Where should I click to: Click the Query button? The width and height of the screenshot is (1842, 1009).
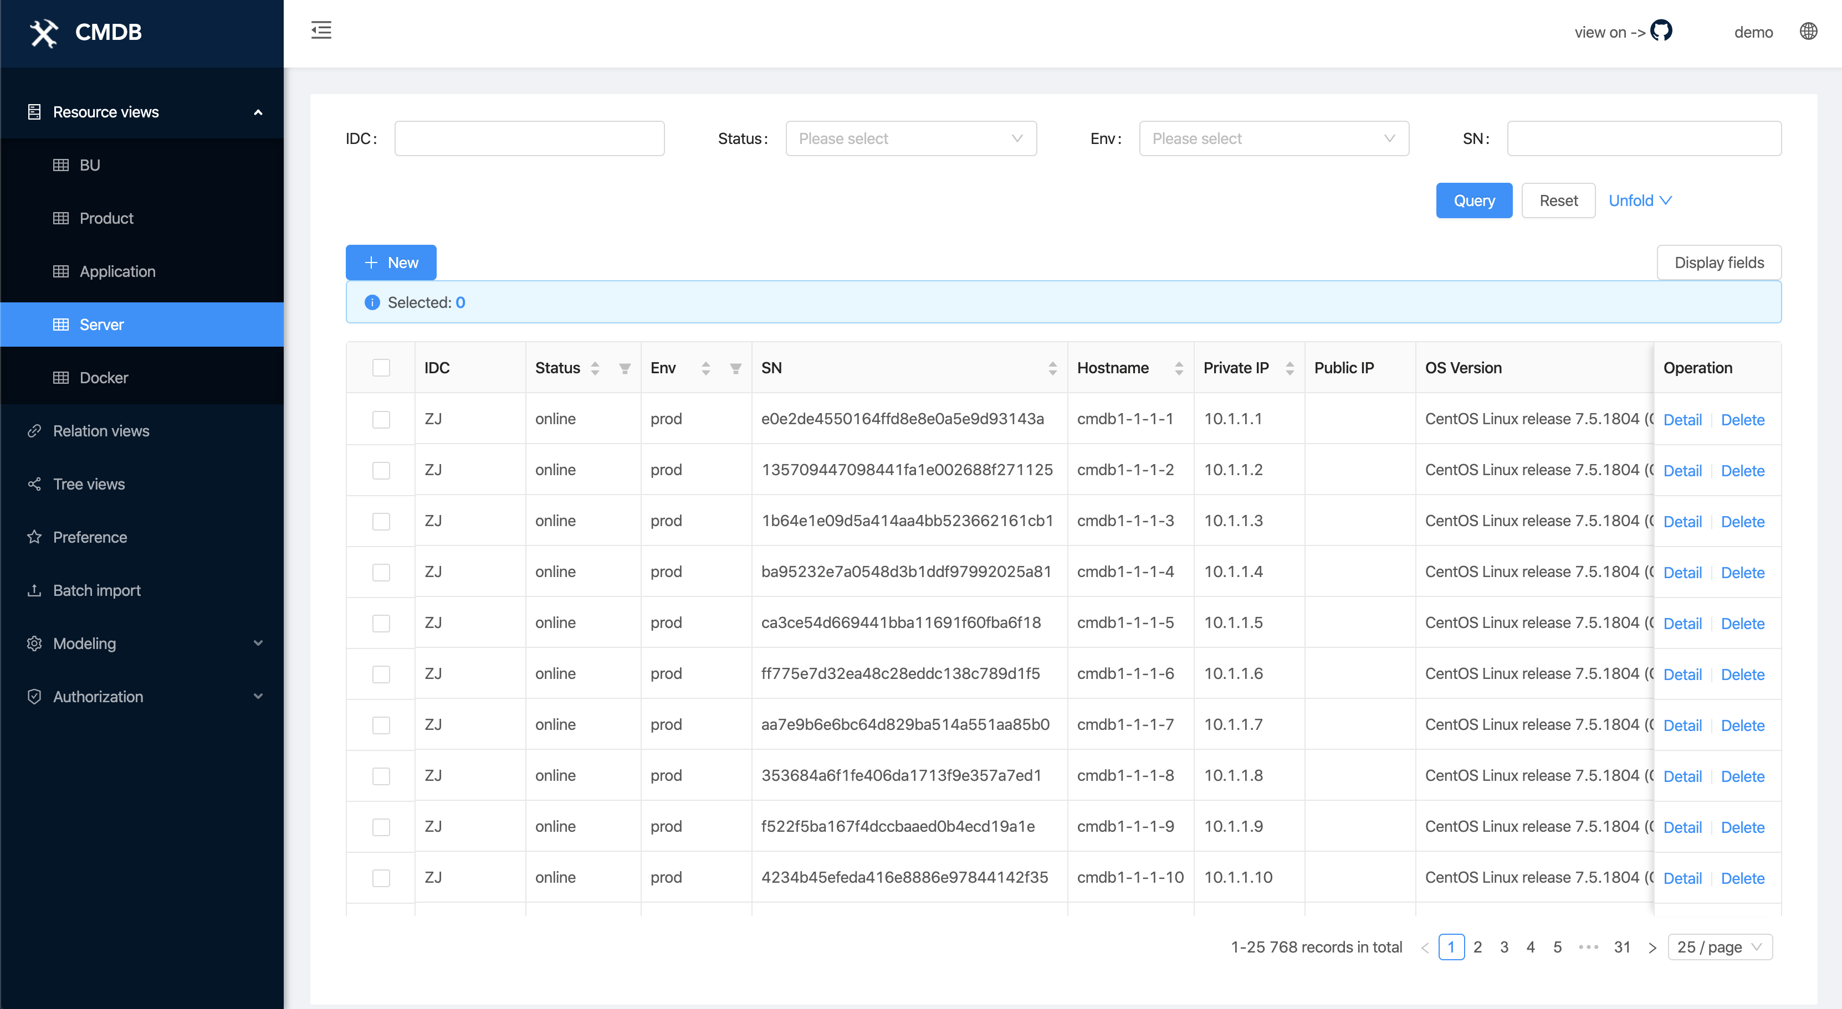click(1473, 201)
